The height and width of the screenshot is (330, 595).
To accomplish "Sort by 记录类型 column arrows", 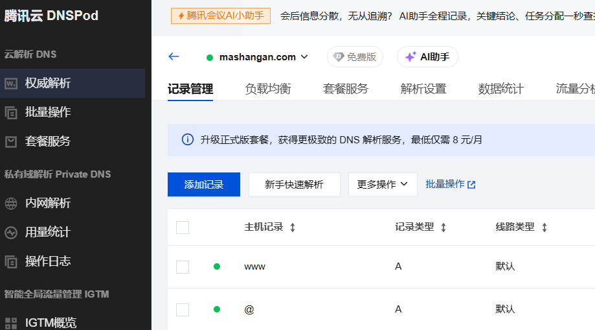I will pyautogui.click(x=443, y=228).
